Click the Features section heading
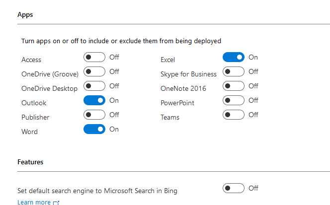 pyautogui.click(x=30, y=162)
